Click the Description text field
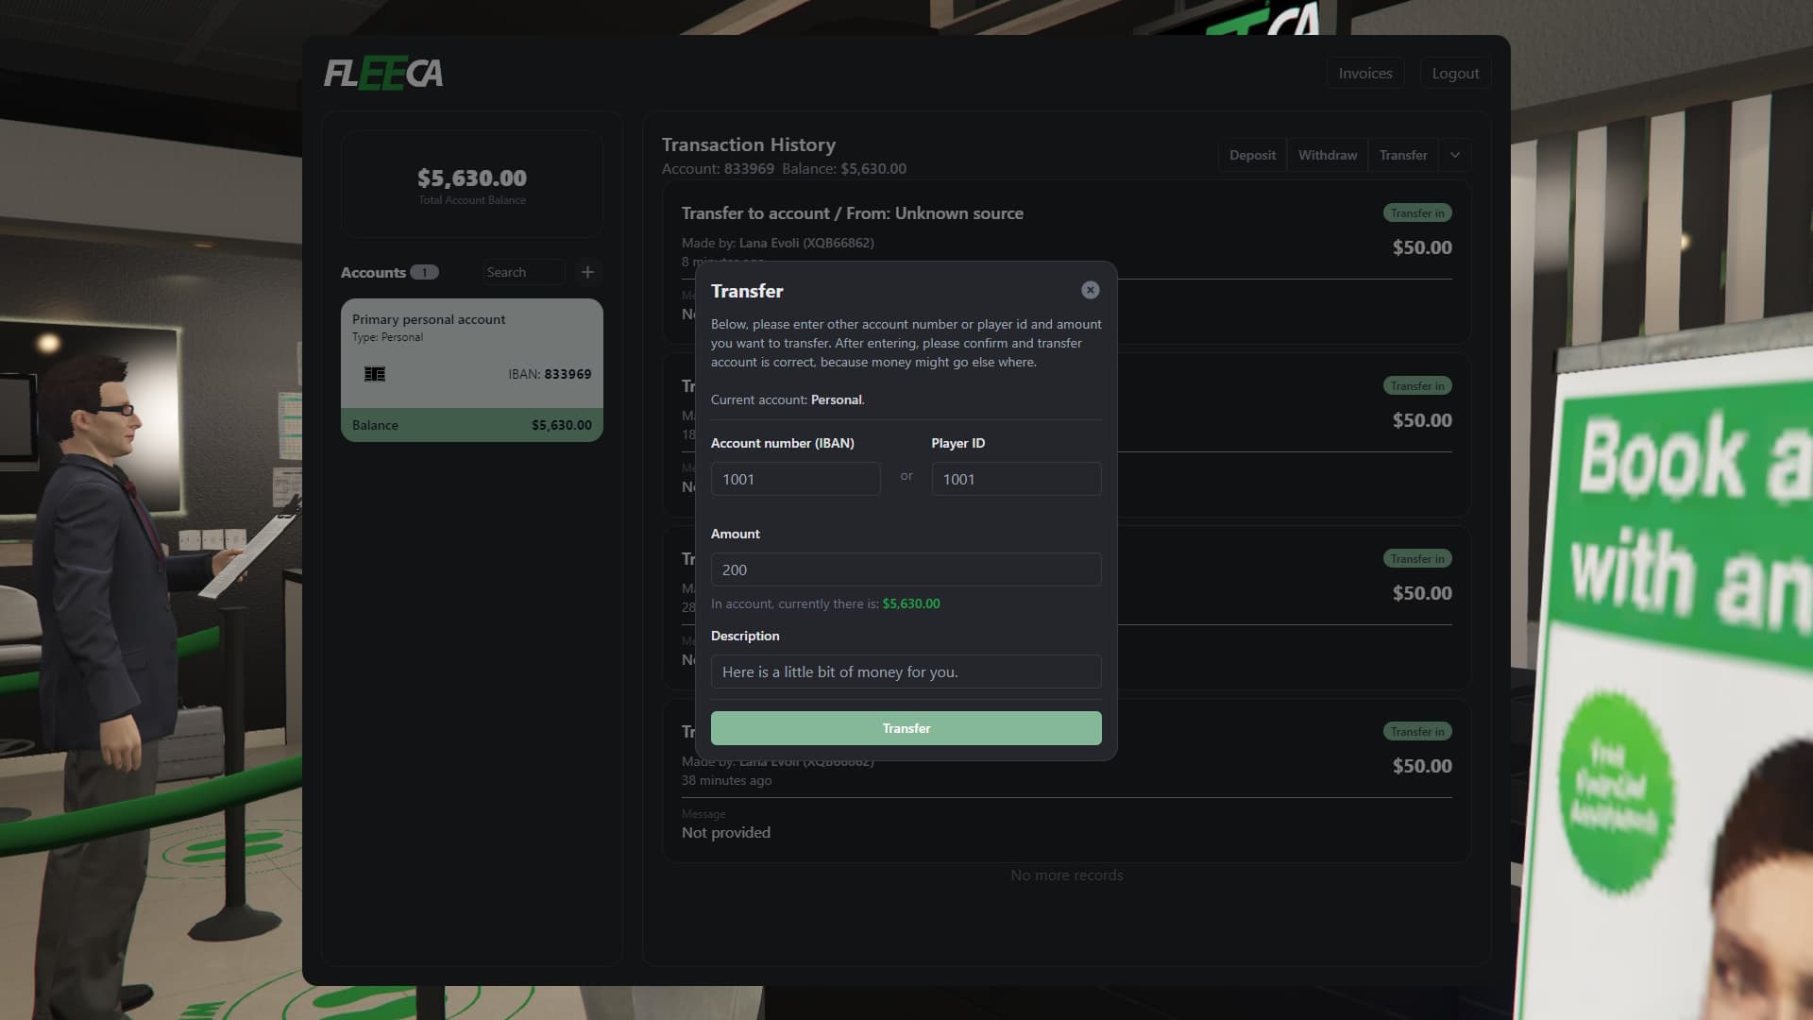Image resolution: width=1813 pixels, height=1020 pixels. pyautogui.click(x=906, y=671)
